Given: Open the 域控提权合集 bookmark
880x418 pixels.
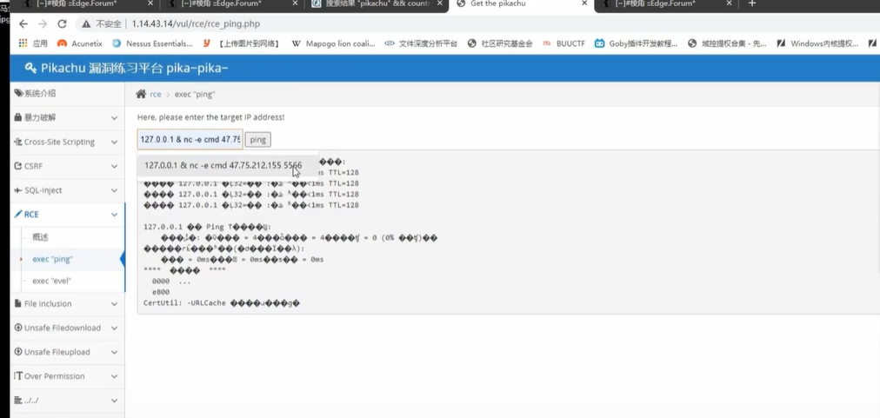Looking at the screenshot, I should click(x=727, y=43).
